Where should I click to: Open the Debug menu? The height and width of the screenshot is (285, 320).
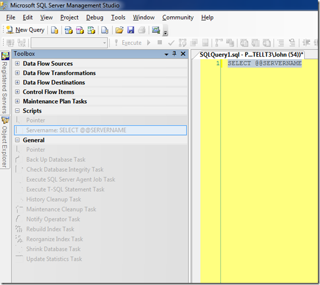(95, 17)
